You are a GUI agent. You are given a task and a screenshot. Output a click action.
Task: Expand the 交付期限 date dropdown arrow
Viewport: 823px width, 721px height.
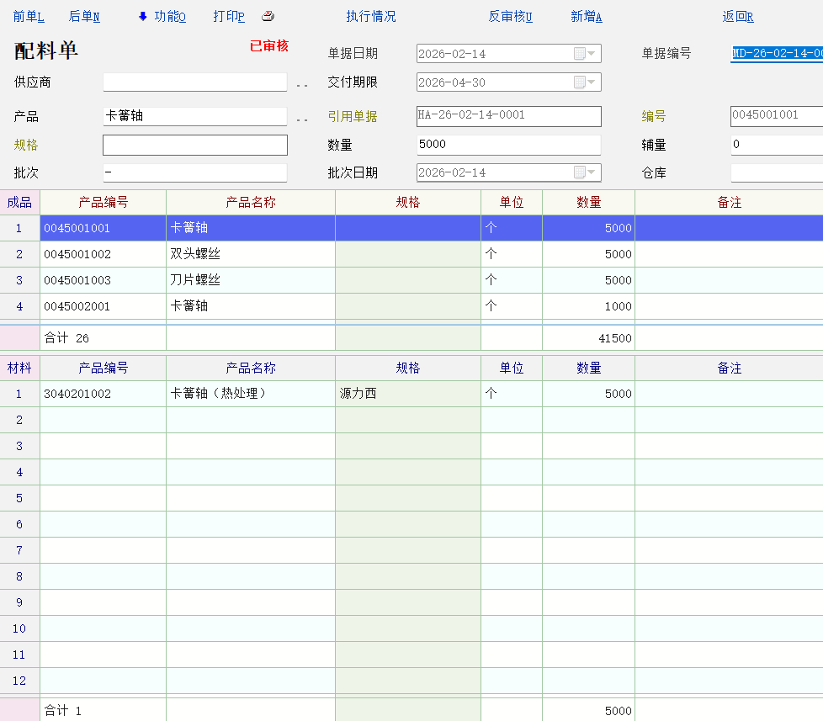click(592, 82)
